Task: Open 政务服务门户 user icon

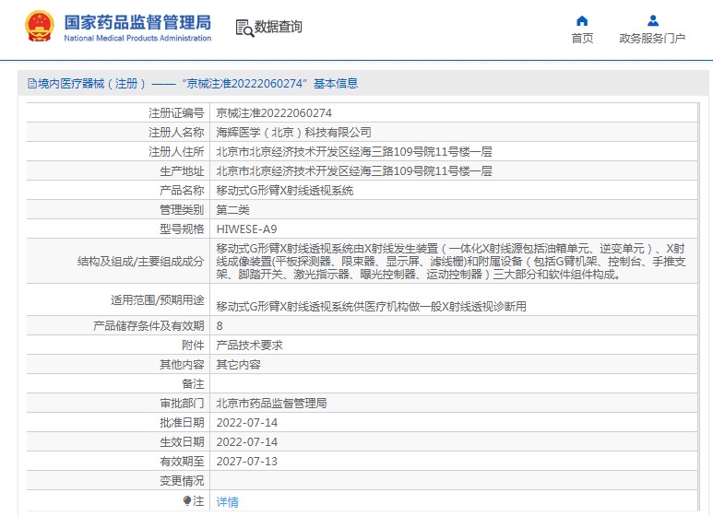Action: [653, 21]
